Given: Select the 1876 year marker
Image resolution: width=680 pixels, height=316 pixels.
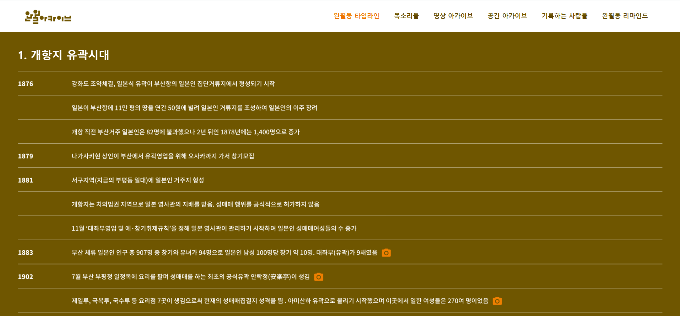Looking at the screenshot, I should coord(25,84).
